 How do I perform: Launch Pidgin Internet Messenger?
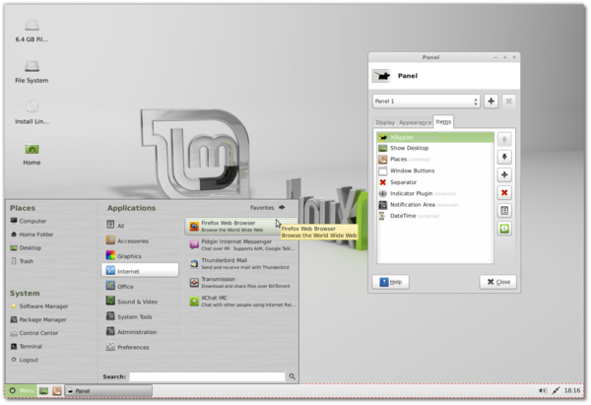click(241, 244)
